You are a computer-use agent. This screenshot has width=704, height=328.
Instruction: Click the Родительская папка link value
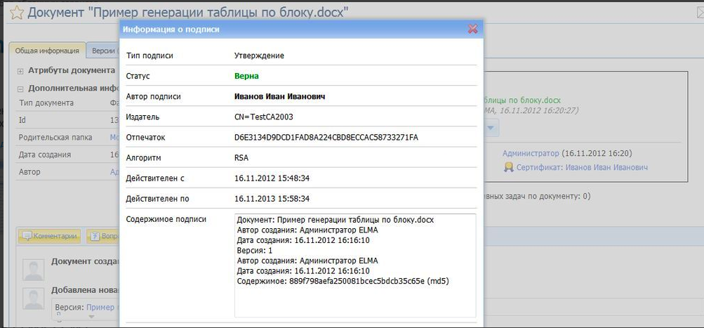(114, 138)
